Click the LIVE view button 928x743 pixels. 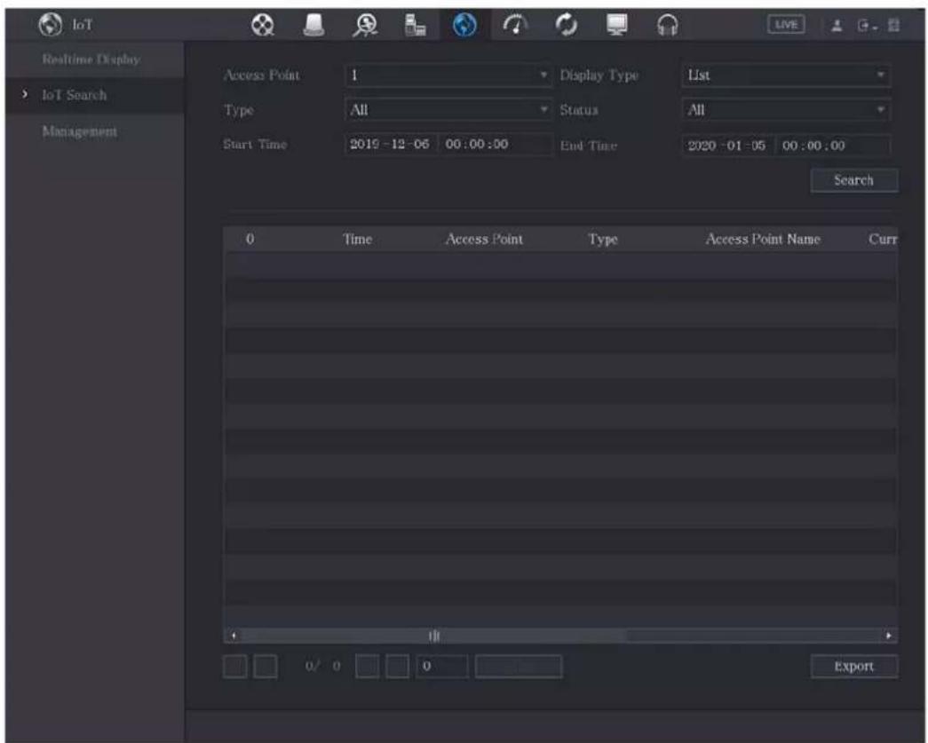[785, 25]
